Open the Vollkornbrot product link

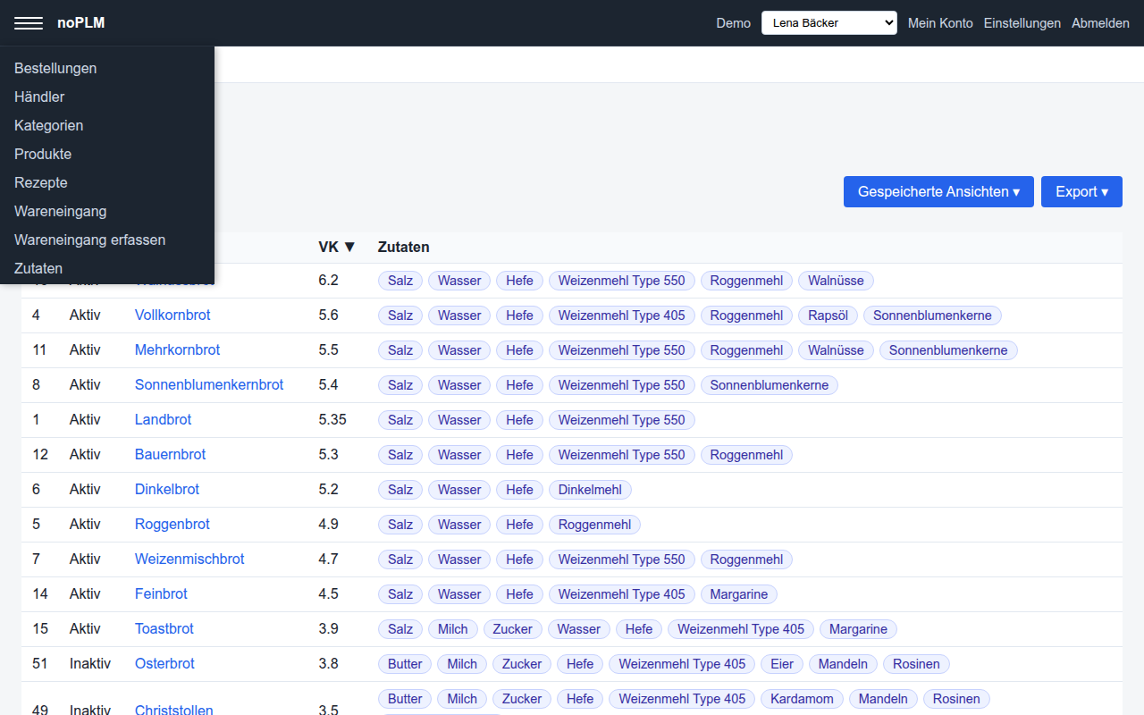click(x=172, y=315)
